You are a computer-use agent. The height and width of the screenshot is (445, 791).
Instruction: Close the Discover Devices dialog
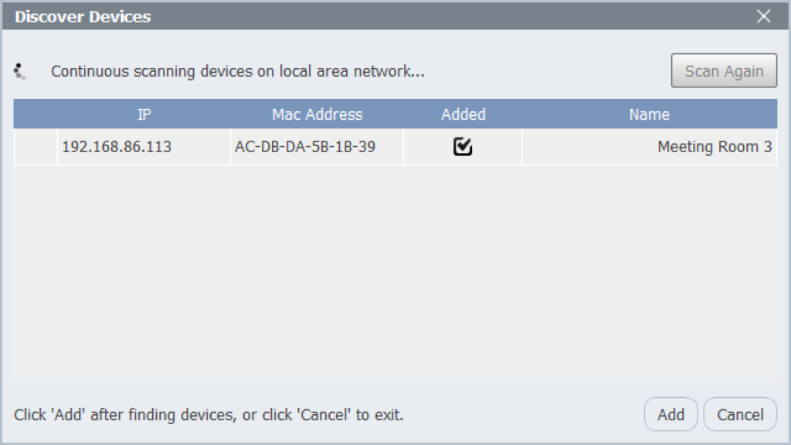pos(763,16)
